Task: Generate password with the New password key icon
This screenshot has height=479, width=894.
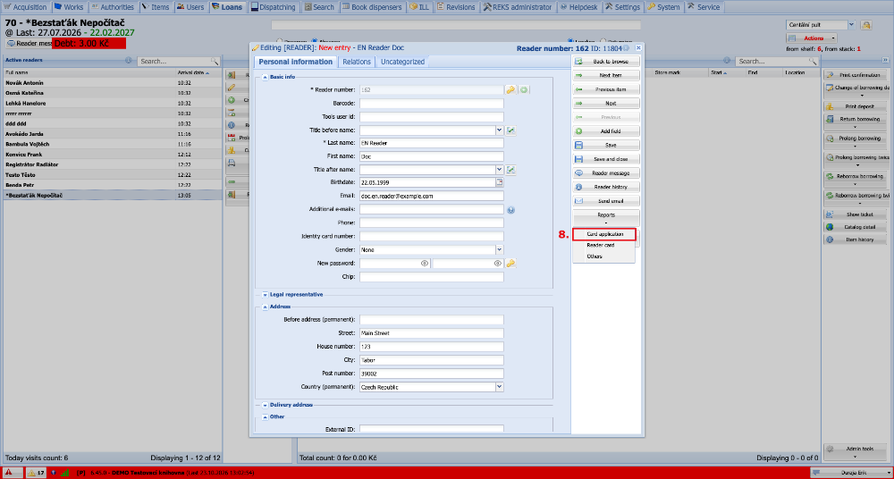Action: tap(510, 264)
